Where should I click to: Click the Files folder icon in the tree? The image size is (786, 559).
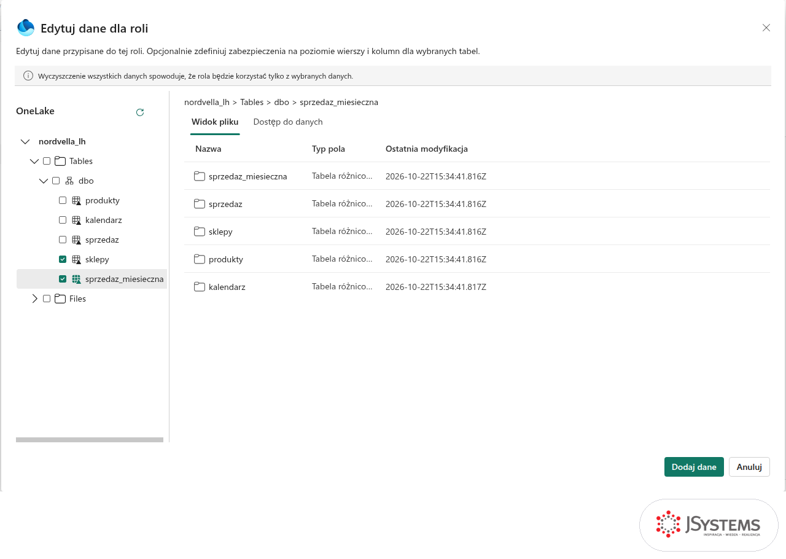(60, 299)
